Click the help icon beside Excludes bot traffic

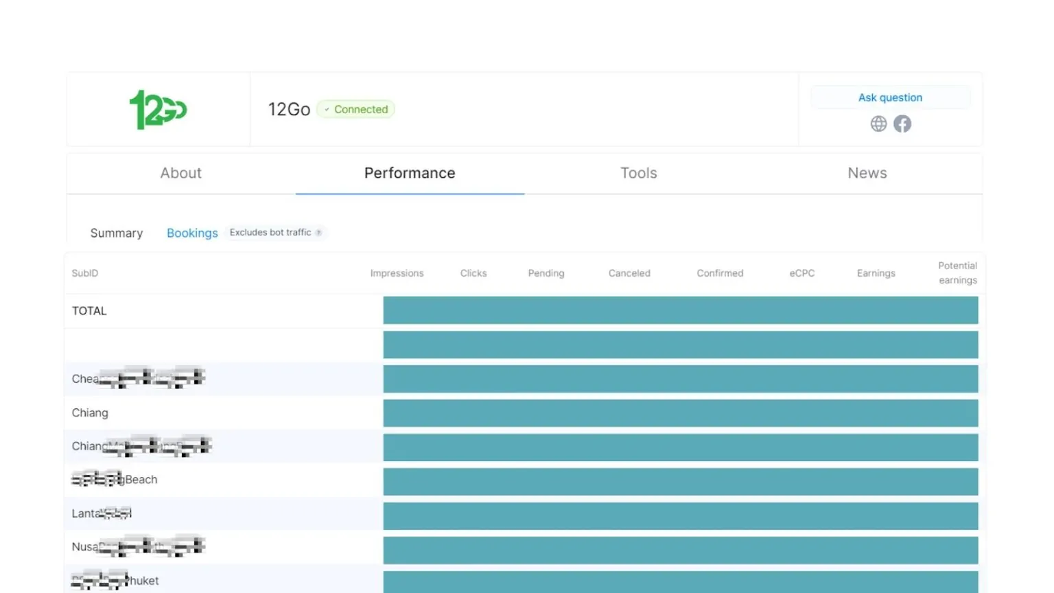pos(318,233)
